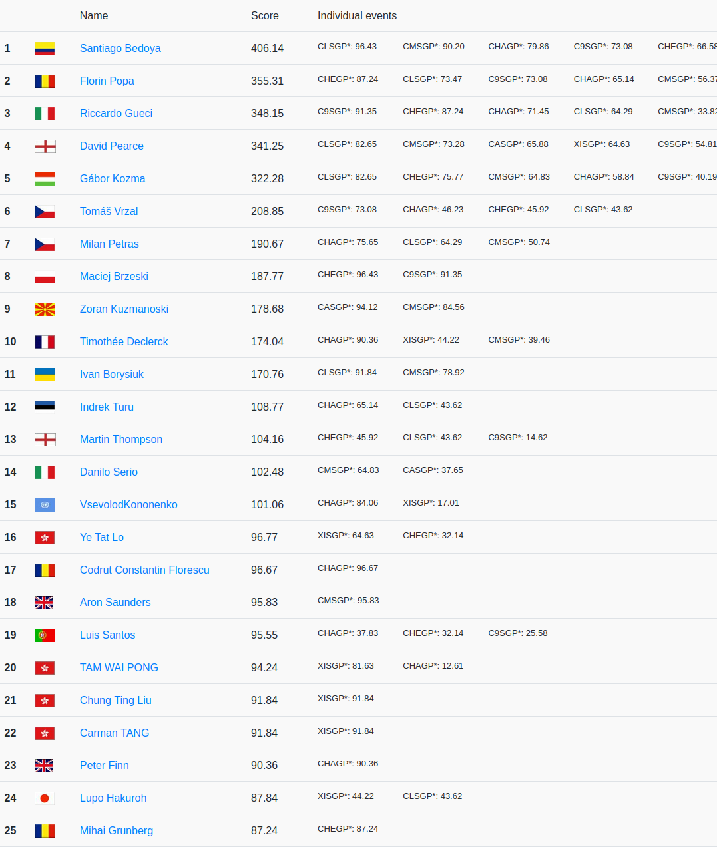Click the Name column header
Image resolution: width=717 pixels, height=847 pixels.
[x=93, y=15]
